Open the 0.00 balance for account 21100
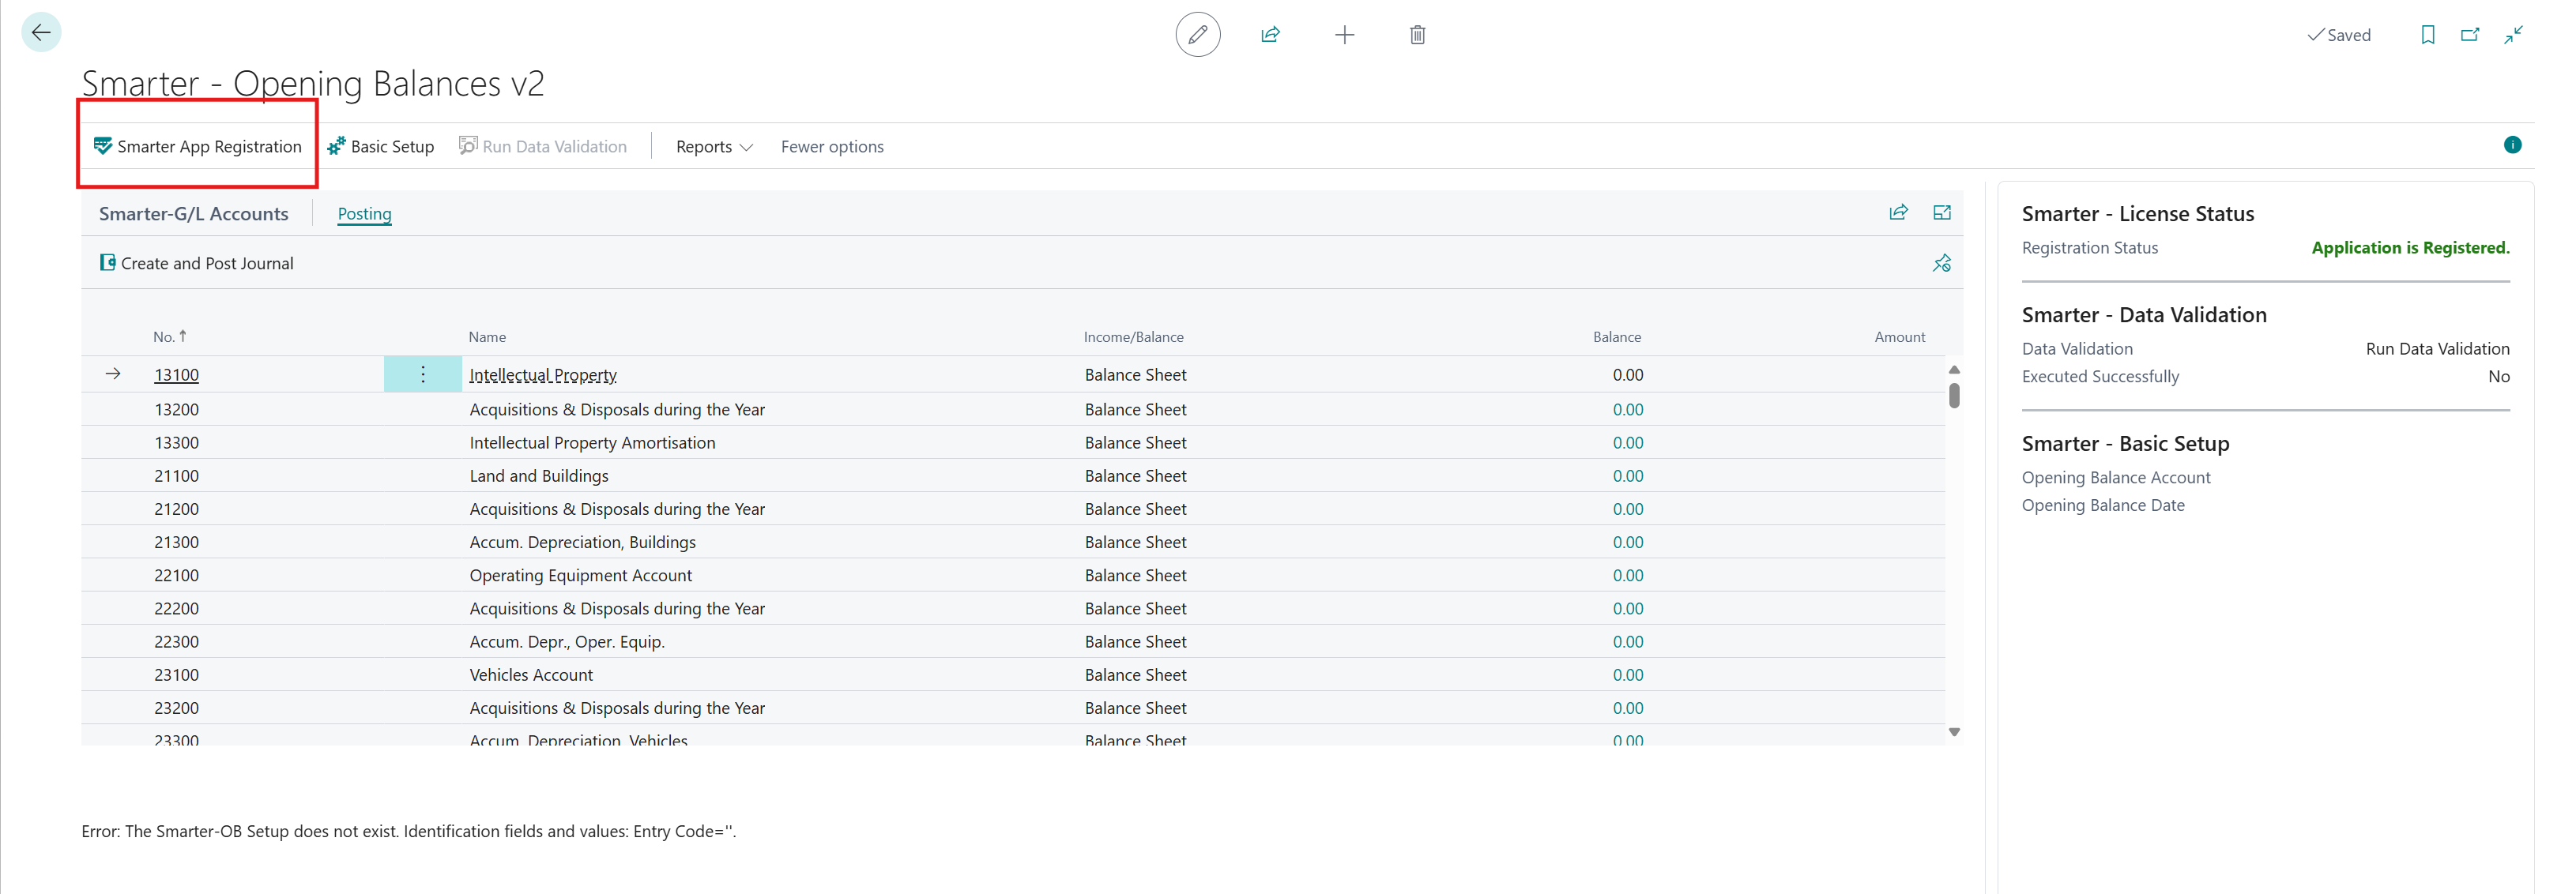The width and height of the screenshot is (2576, 894). coord(1627,476)
